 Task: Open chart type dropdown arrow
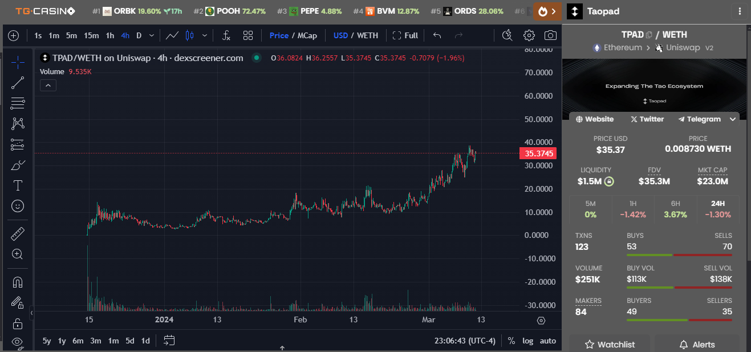[205, 35]
